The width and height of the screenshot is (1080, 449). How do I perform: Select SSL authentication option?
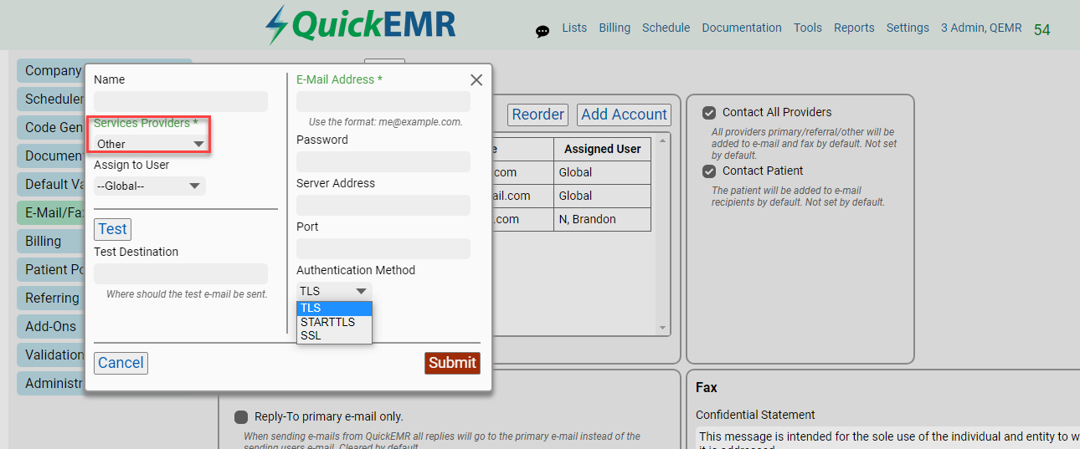(334, 335)
